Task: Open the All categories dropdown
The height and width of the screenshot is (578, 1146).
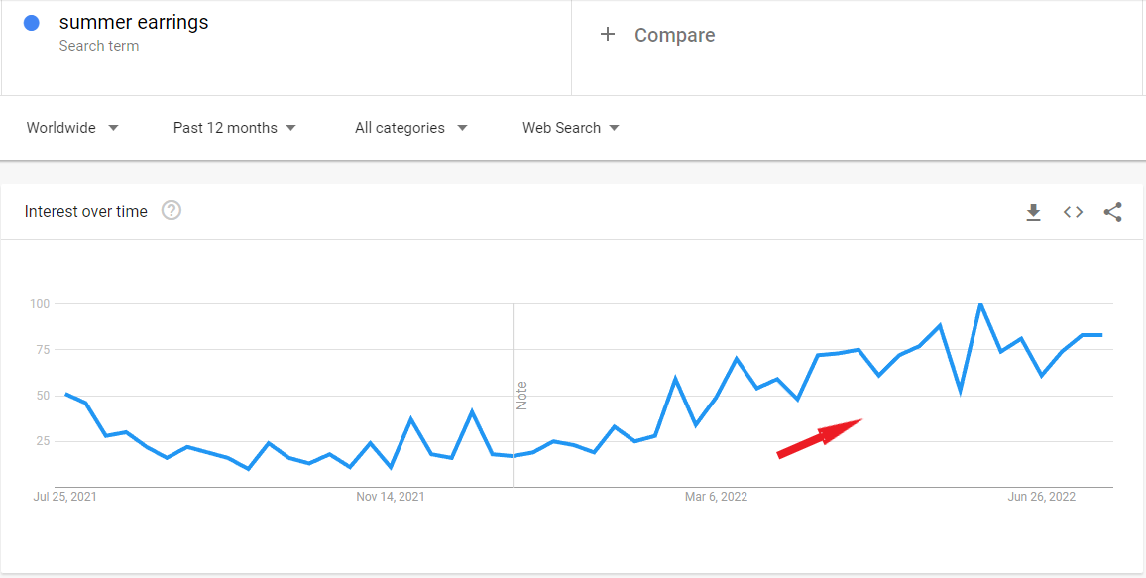Action: (x=399, y=127)
